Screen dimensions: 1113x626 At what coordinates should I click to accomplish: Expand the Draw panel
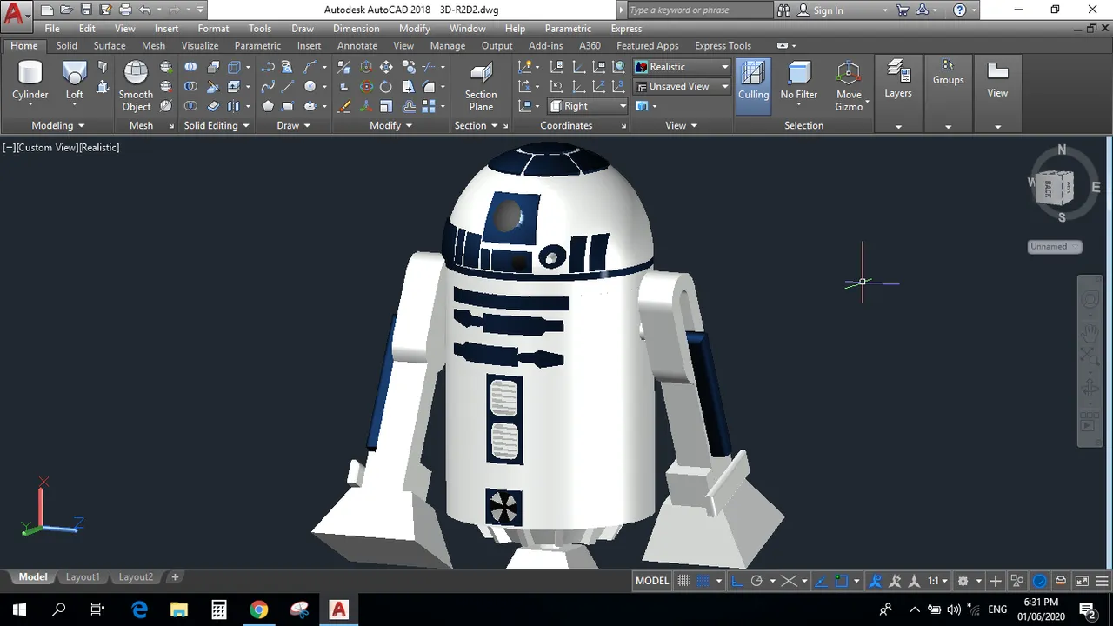pyautogui.click(x=294, y=125)
